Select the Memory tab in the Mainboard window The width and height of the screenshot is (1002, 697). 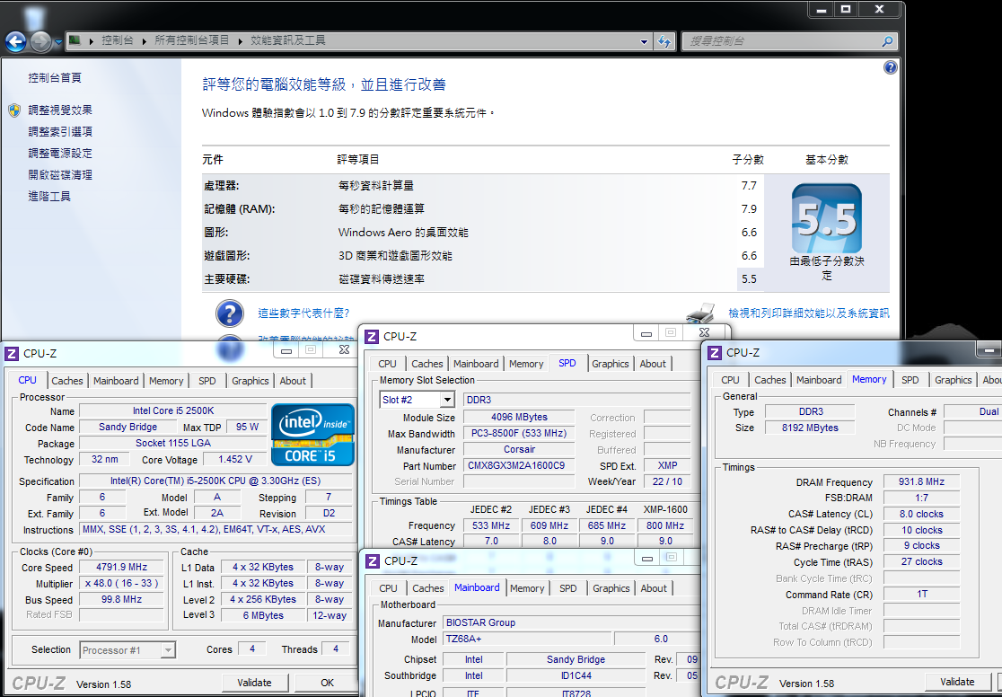(527, 588)
